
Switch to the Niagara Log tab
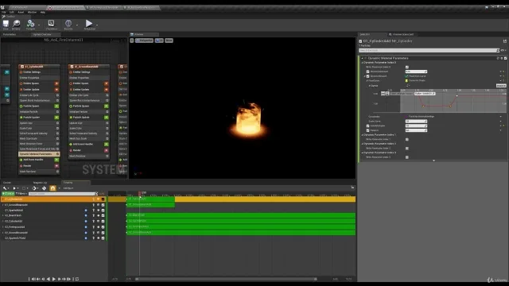(x=40, y=183)
